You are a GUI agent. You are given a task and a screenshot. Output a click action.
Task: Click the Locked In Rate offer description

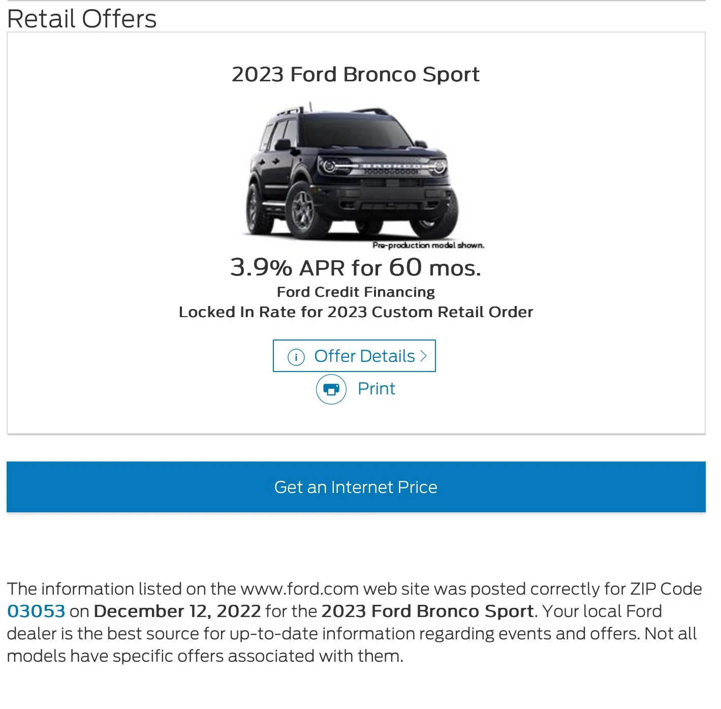coord(355,312)
